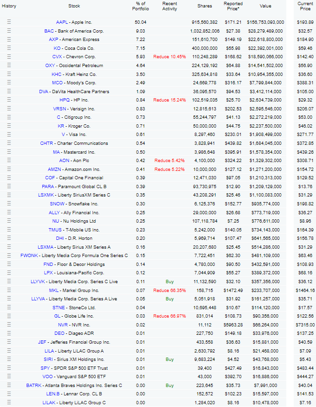Viewport: 316px width, 407px height.
Task: Open history icon for Charter Communications row
Action: [x=9, y=143]
